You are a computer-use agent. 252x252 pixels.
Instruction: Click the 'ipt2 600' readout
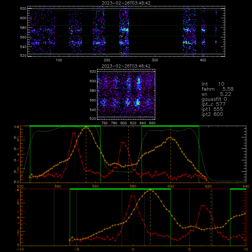click(212, 114)
